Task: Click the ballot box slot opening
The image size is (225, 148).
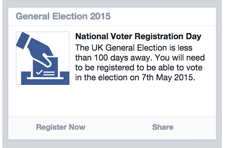Action: coord(45,78)
